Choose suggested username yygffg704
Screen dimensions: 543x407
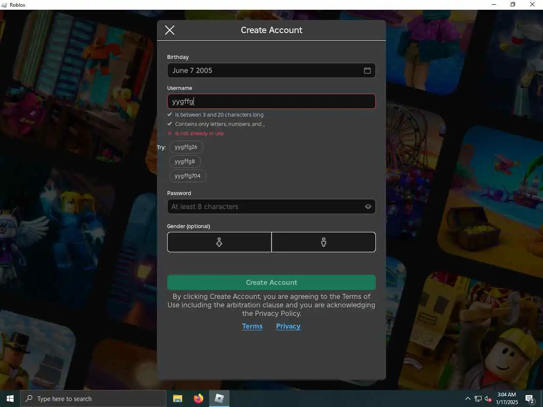[x=188, y=176]
